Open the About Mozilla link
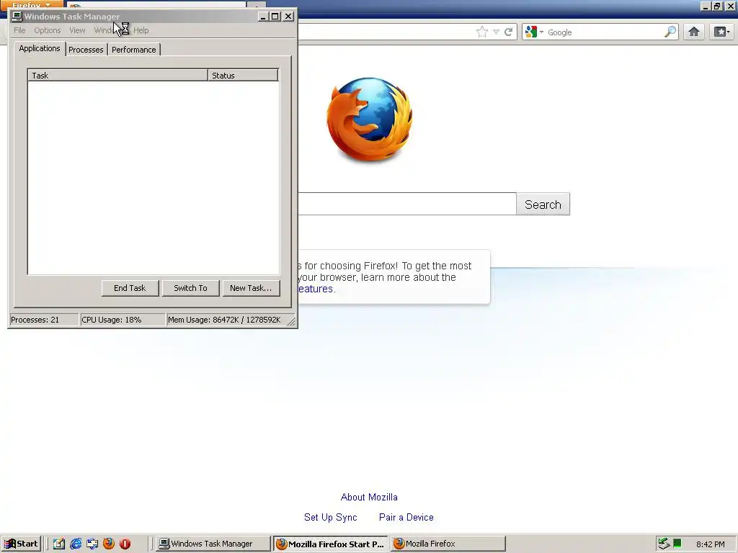The height and width of the screenshot is (553, 738). (369, 497)
